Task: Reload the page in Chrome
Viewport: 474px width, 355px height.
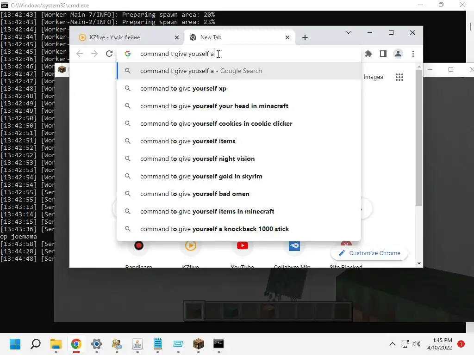Action: click(109, 54)
